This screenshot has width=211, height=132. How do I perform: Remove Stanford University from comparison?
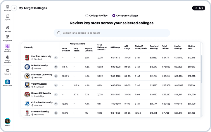(x=56, y=58)
